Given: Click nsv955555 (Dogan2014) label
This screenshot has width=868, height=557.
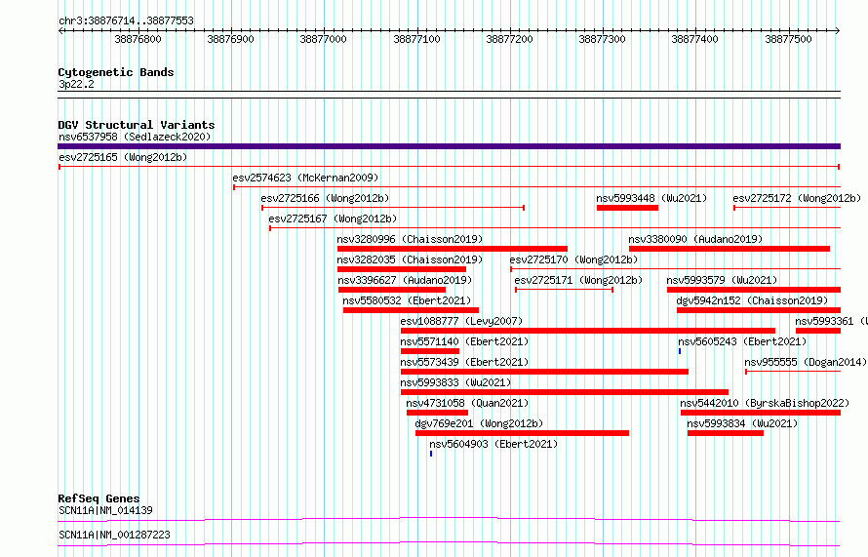Looking at the screenshot, I should coord(806,362).
